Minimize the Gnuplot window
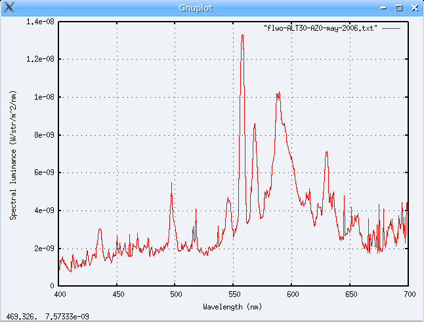The image size is (424, 322). pos(385,8)
